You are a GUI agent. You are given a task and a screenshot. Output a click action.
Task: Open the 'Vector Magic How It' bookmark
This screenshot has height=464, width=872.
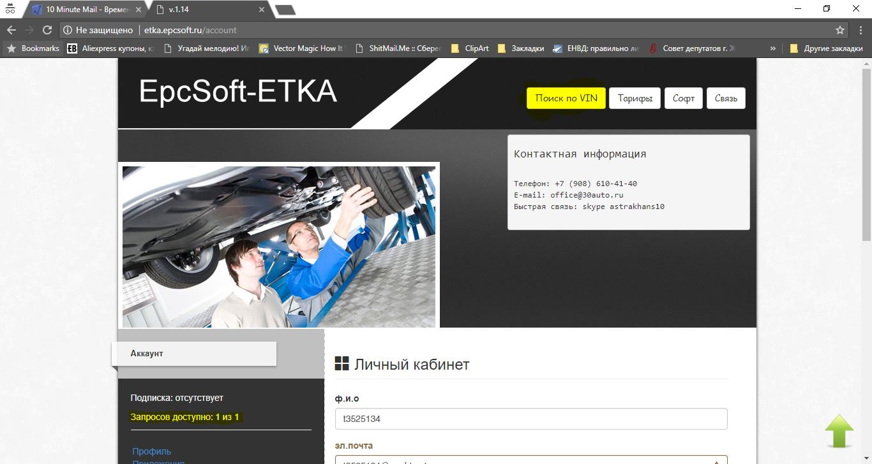pyautogui.click(x=301, y=48)
